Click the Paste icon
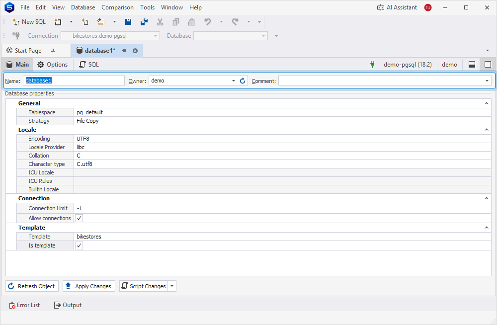 click(x=191, y=22)
